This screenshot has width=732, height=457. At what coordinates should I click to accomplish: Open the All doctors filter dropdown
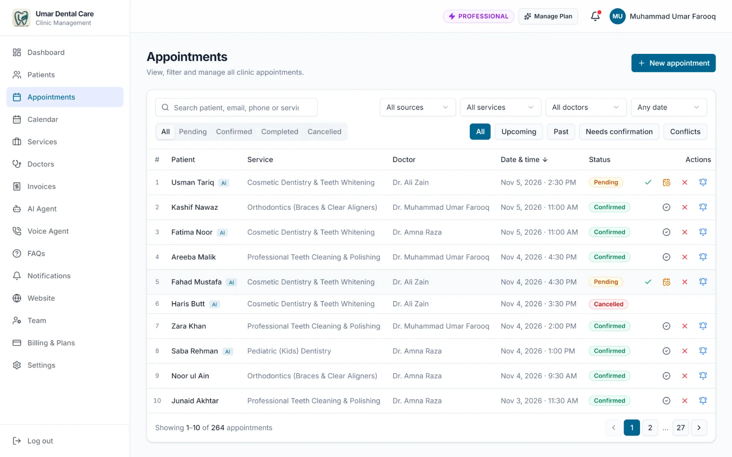pos(586,107)
